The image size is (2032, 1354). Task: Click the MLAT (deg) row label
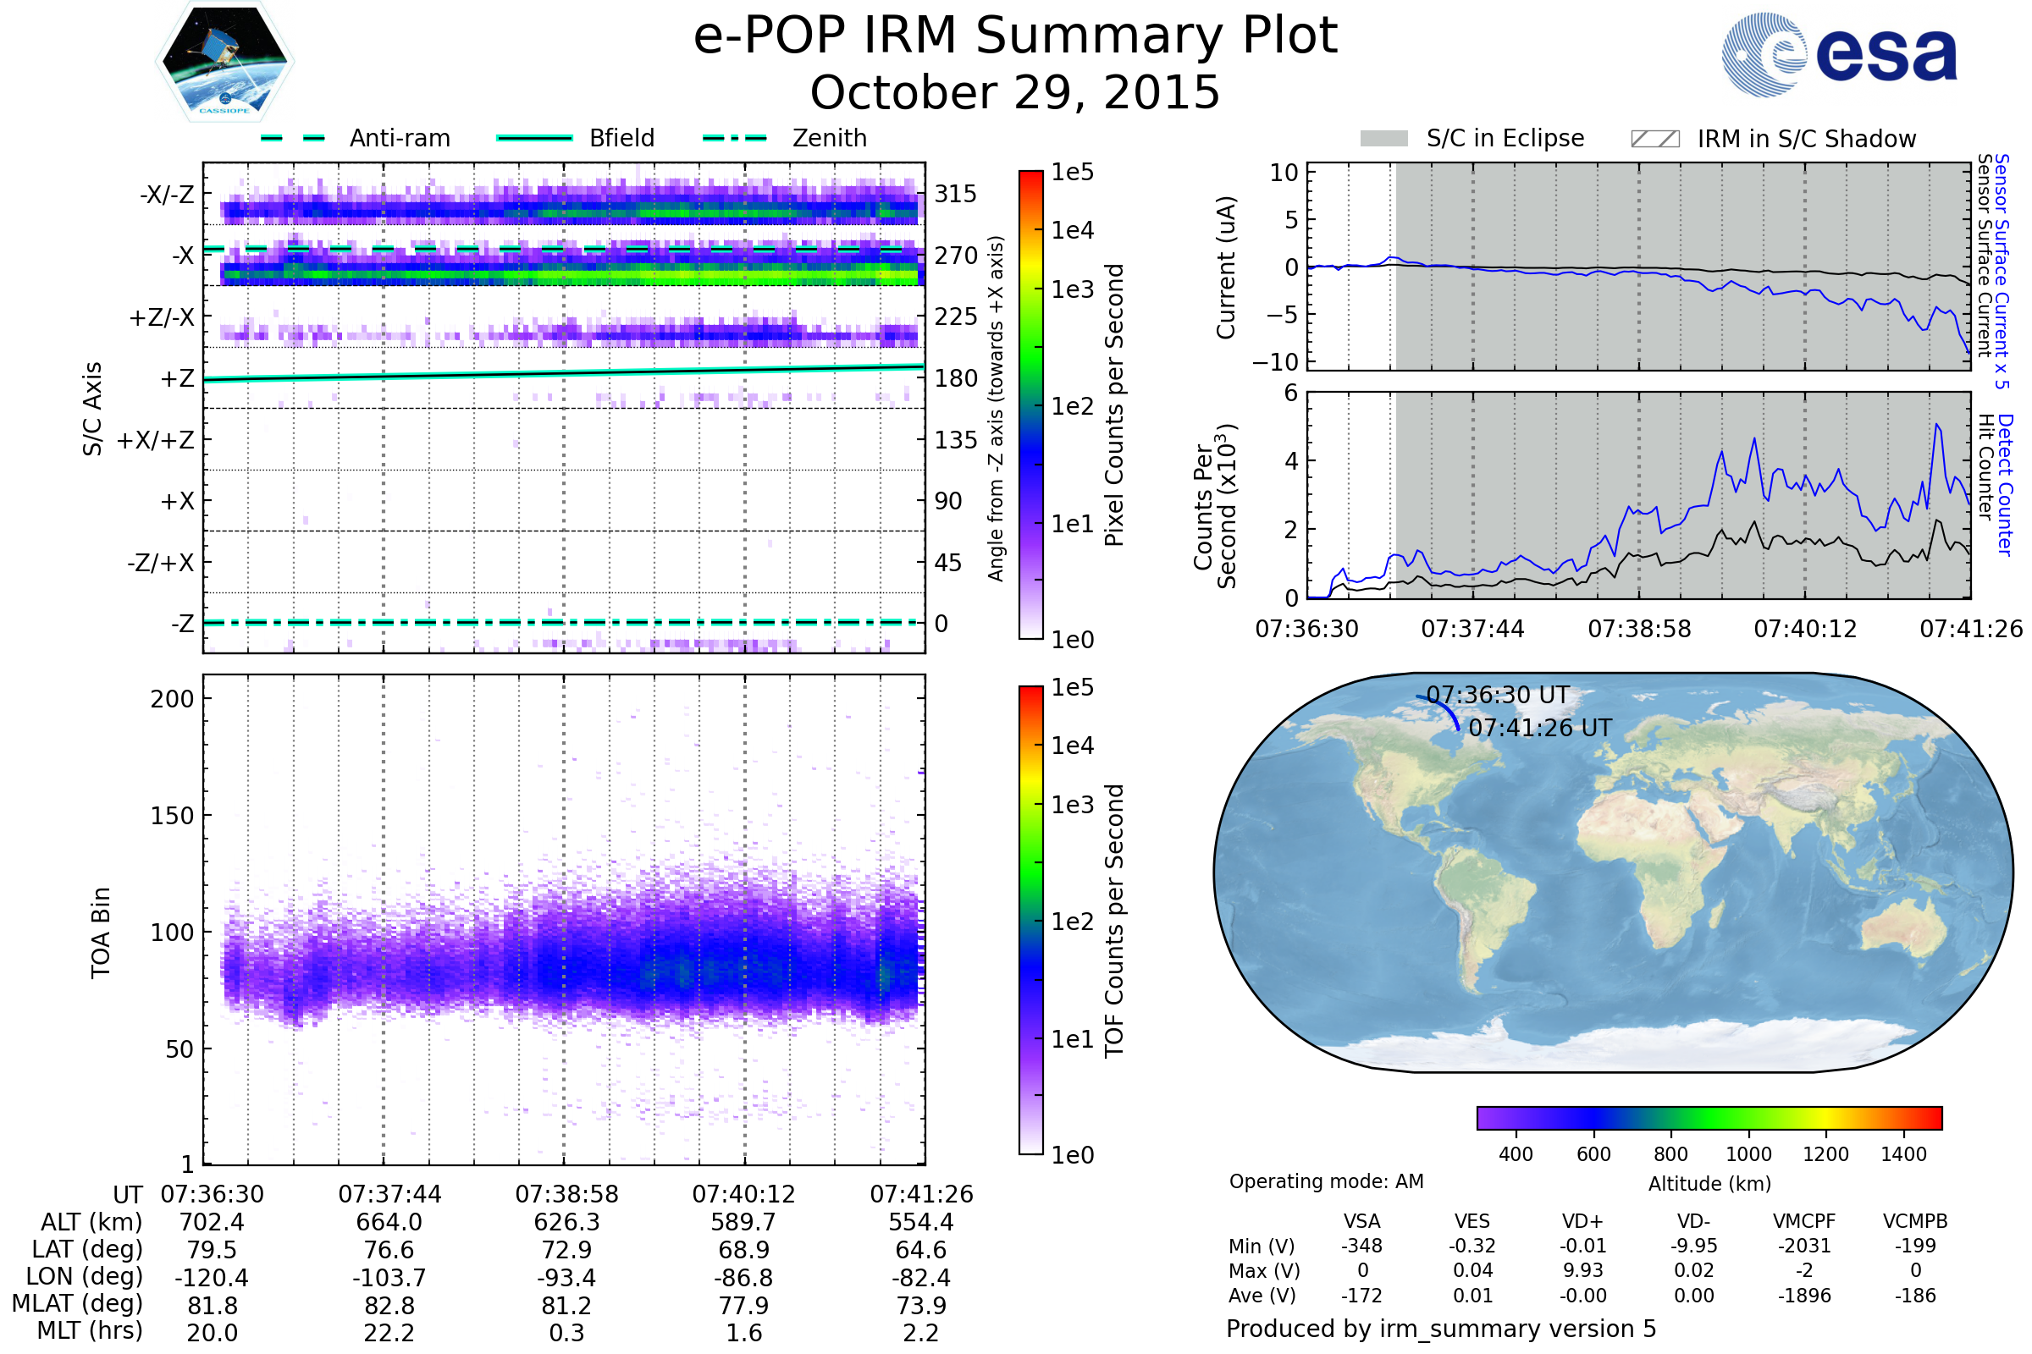coord(78,1303)
